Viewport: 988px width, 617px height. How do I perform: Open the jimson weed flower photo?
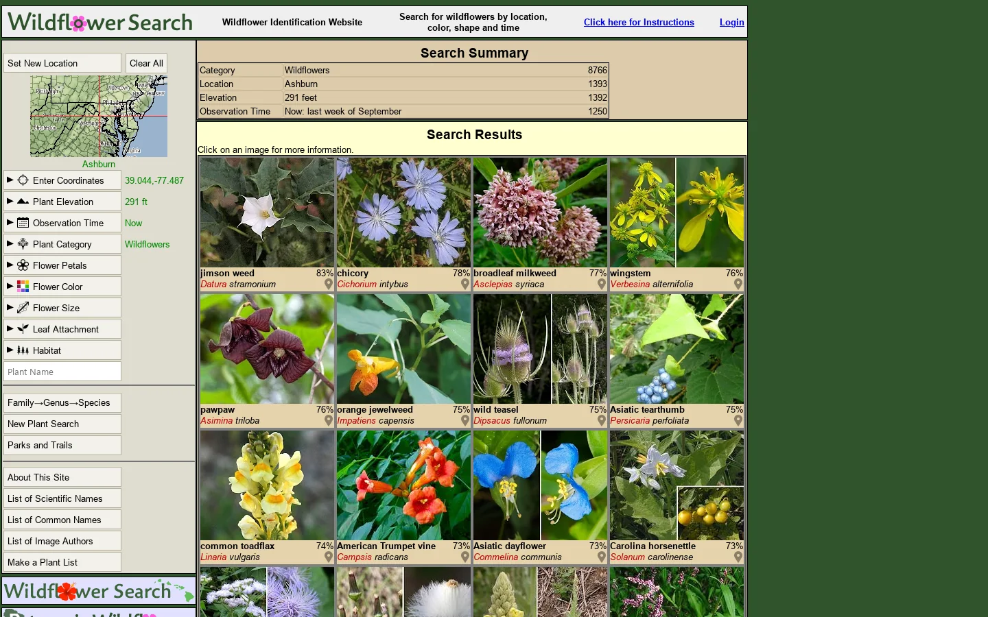[267, 213]
